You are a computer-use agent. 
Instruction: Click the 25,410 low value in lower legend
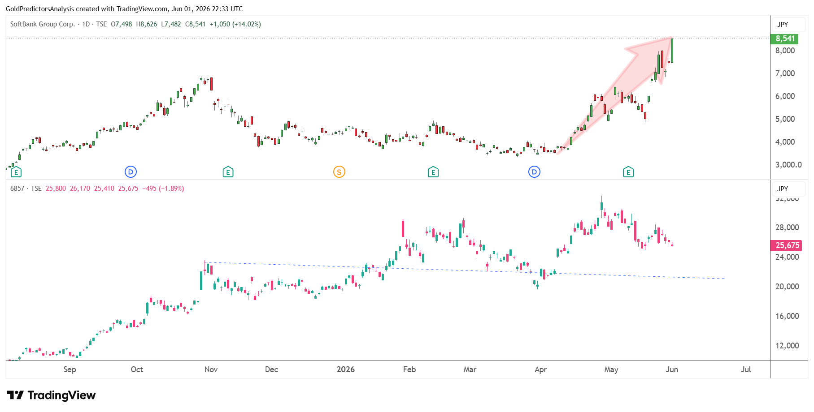(104, 189)
